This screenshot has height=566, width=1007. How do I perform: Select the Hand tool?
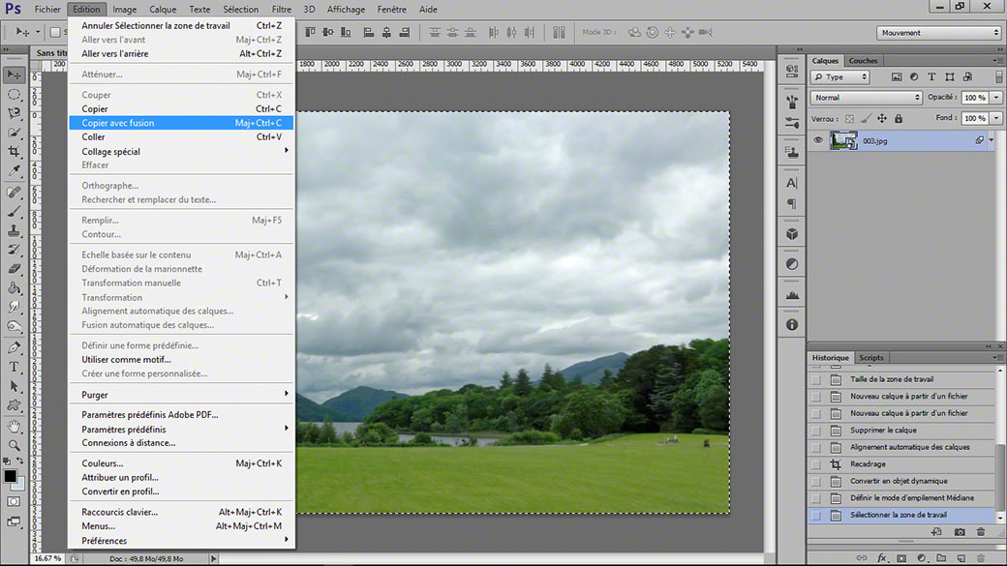coord(14,426)
